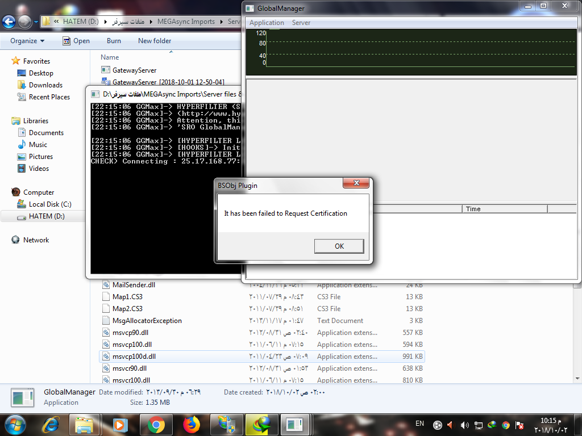This screenshot has height=436, width=582.
Task: Click the Open button in Explorer toolbar
Action: click(76, 41)
